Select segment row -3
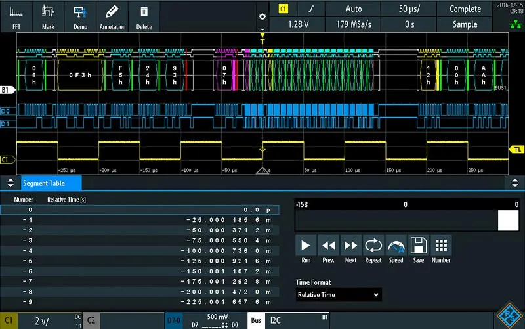This screenshot has width=525, height=329. 140,240
